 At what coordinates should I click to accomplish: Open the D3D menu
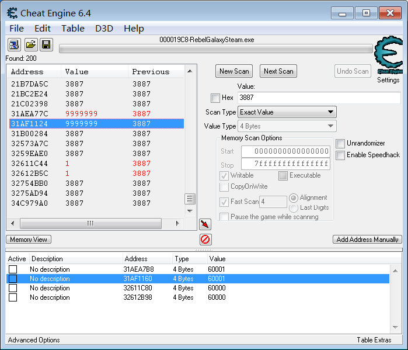point(104,29)
